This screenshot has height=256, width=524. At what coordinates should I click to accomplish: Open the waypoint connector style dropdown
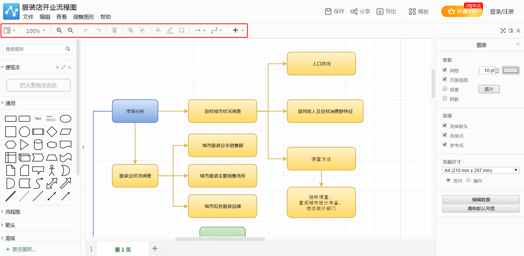[217, 30]
